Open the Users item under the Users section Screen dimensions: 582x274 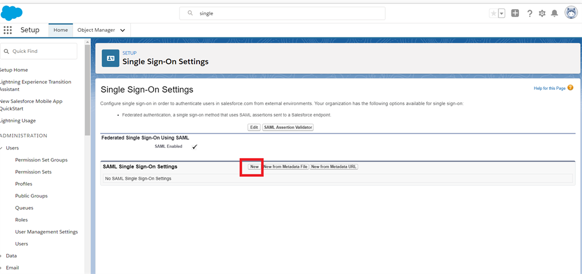[x=22, y=243]
